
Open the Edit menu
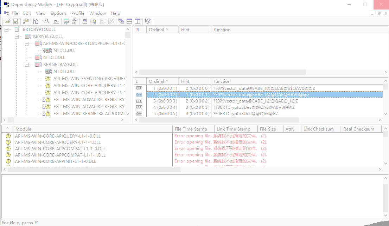click(x=27, y=13)
